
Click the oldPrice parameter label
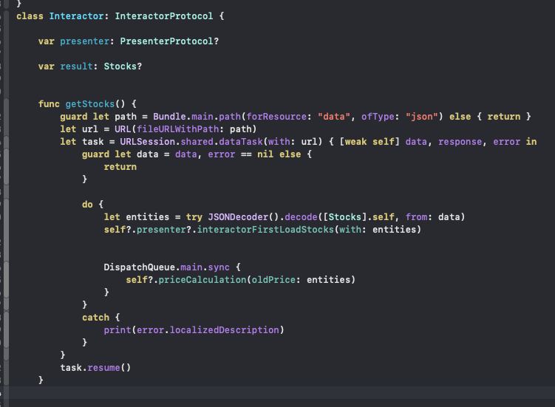[x=273, y=280]
